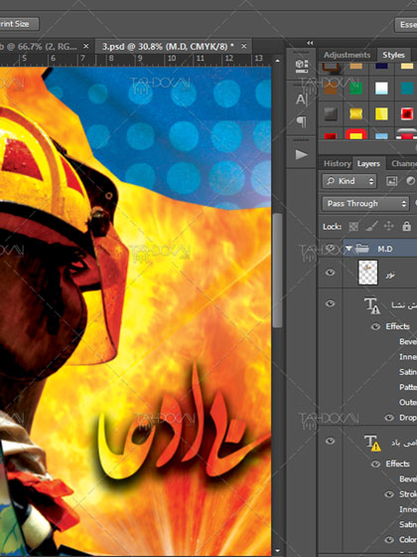
Task: Open the Kind layer filter dropdown
Action: (349, 181)
